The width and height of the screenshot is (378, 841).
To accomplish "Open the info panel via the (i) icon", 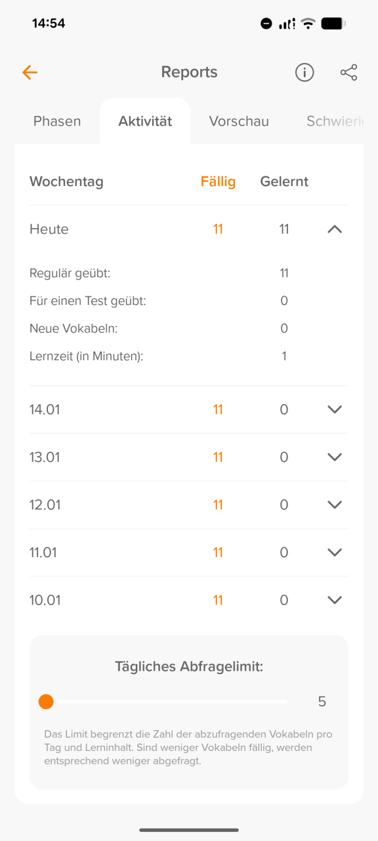I will pyautogui.click(x=304, y=72).
